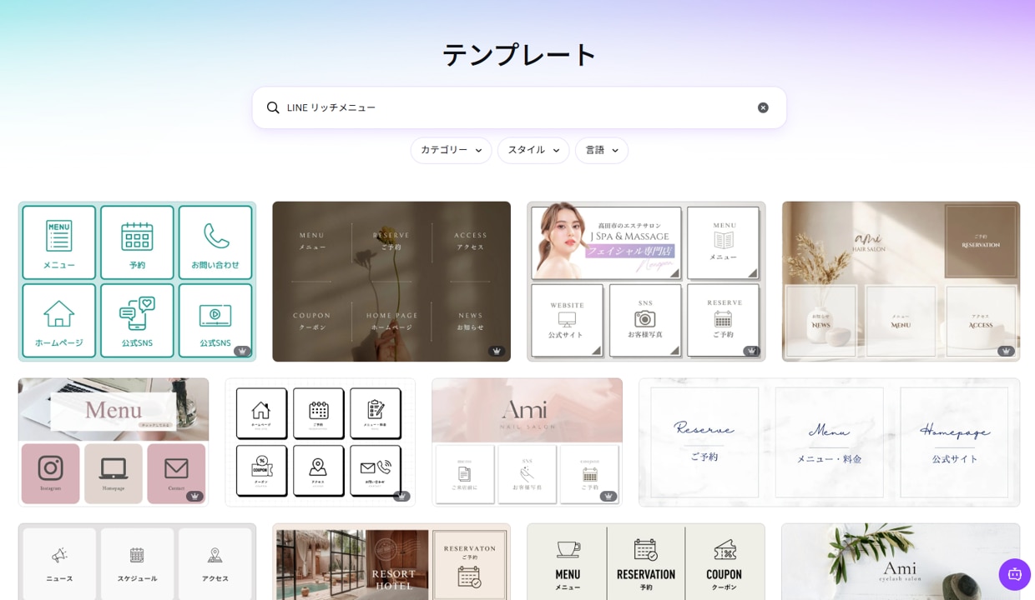This screenshot has width=1035, height=600.
Task: Click crown badge on dark brown template
Action: point(497,351)
